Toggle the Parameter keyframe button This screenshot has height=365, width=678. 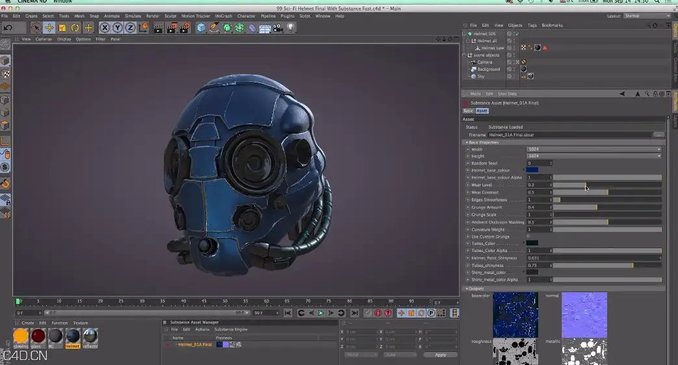(x=431, y=313)
